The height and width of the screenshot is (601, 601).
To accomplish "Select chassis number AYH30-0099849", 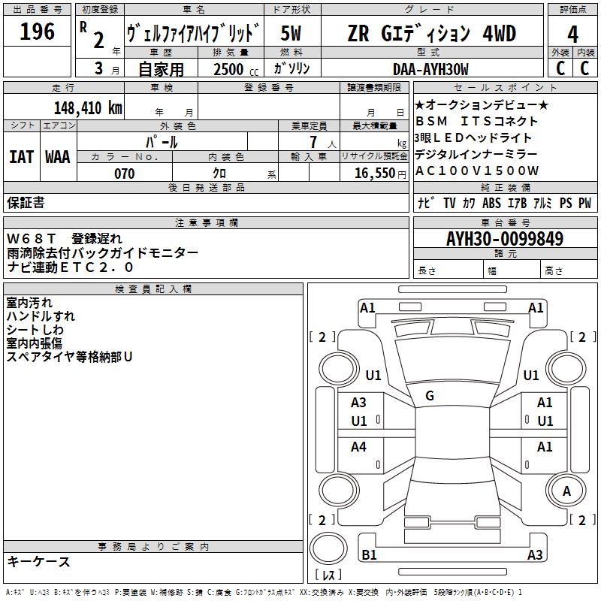I will pos(504,239).
